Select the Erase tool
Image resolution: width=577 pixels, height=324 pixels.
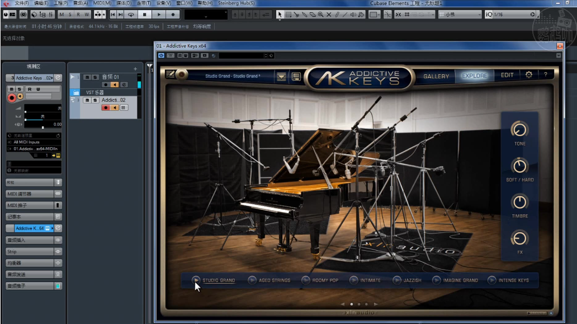(313, 15)
